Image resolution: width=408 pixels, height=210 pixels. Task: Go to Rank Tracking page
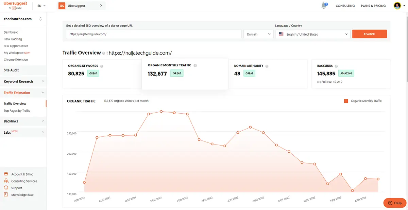pos(13,39)
